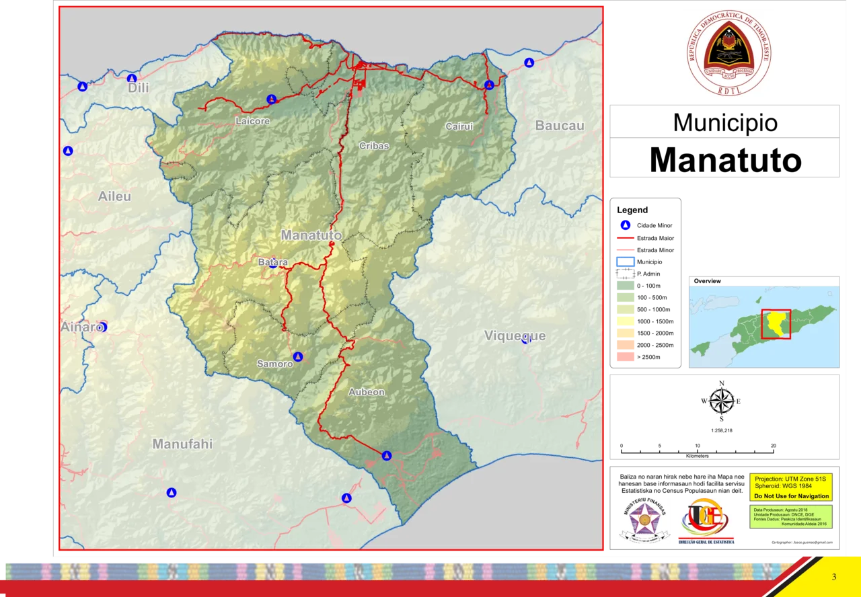The width and height of the screenshot is (861, 597).
Task: Click the 'Do Not Use for Navigation' notice
Action: point(790,495)
